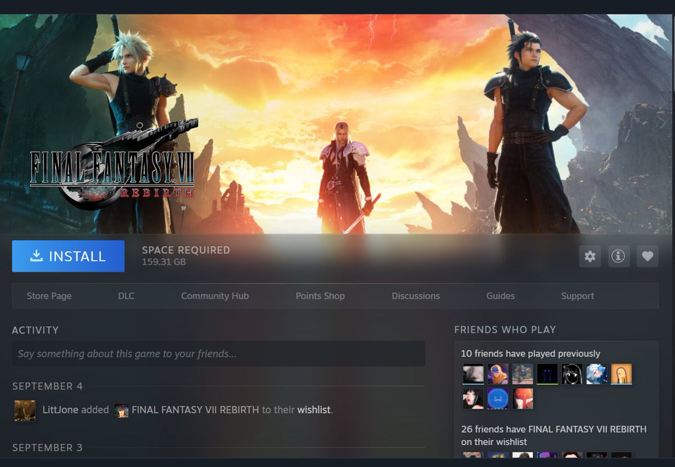Open the black-haired woman with red lips avatar
This screenshot has width=675, height=467.
click(473, 398)
